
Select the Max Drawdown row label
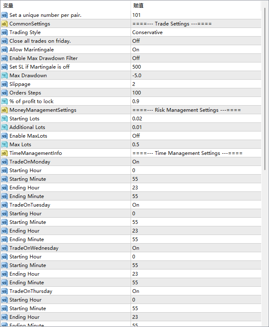(x=28, y=76)
